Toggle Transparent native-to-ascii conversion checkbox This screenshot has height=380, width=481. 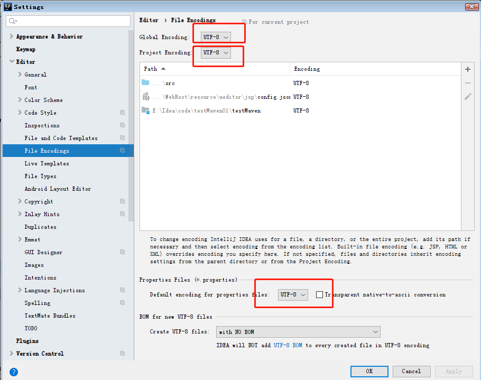319,295
